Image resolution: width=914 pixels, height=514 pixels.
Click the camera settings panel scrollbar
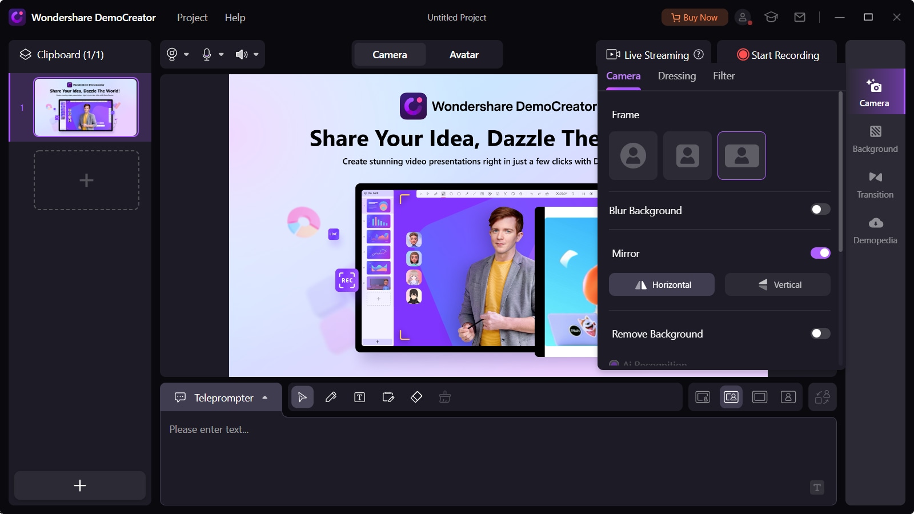(x=840, y=171)
